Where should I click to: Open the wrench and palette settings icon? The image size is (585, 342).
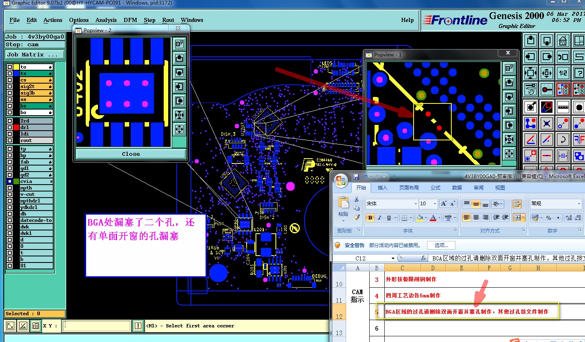click(x=531, y=89)
